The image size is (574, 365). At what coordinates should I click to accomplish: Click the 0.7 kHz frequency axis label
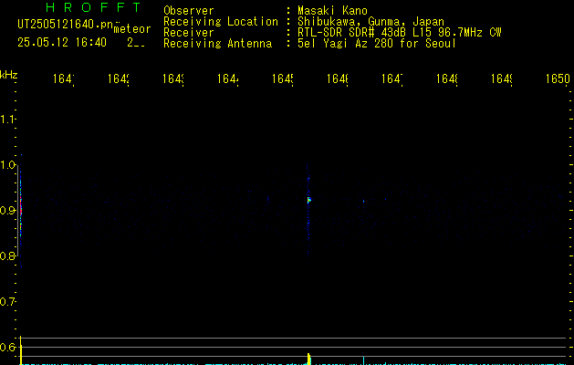coord(7,302)
